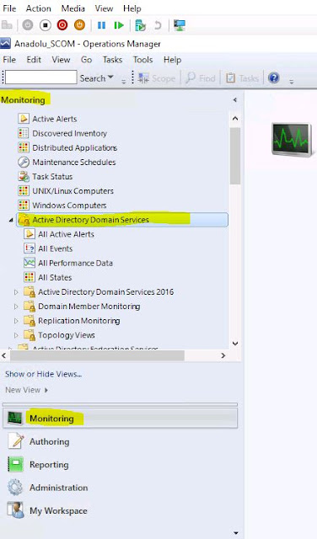
Task: Click the orange Save VM state icon
Action: coord(79,25)
